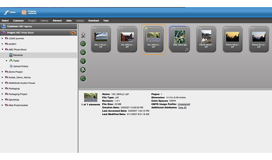Open the Task menu
The width and height of the screenshot is (272, 160).
coord(106,20)
